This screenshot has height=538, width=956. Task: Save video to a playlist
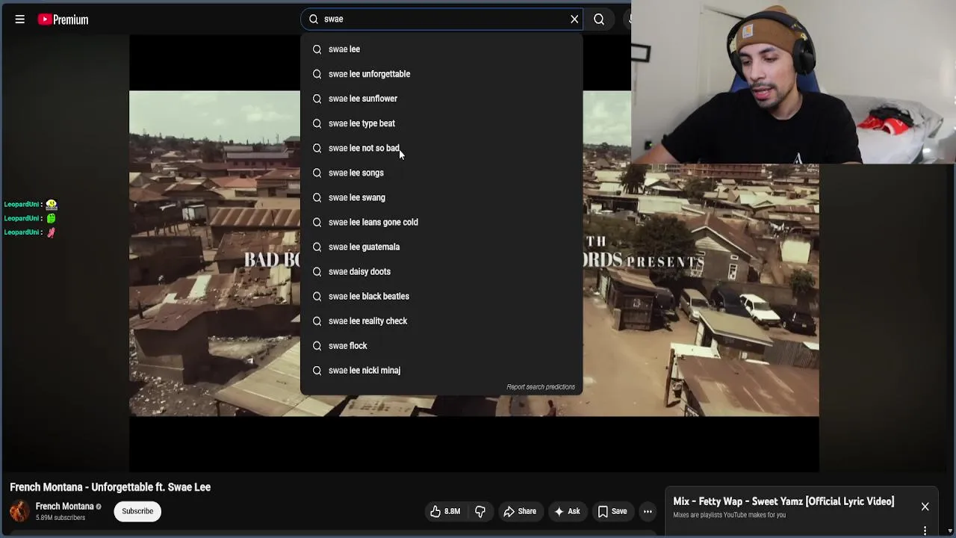coord(612,511)
